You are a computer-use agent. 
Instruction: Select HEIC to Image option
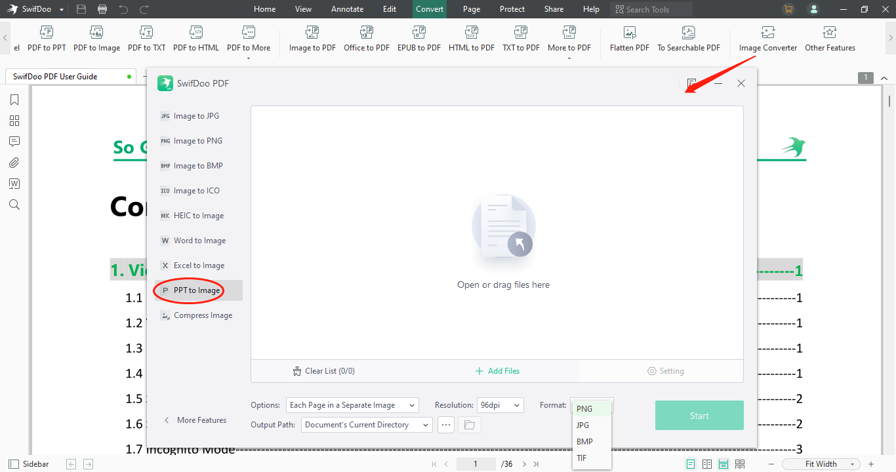[198, 216]
